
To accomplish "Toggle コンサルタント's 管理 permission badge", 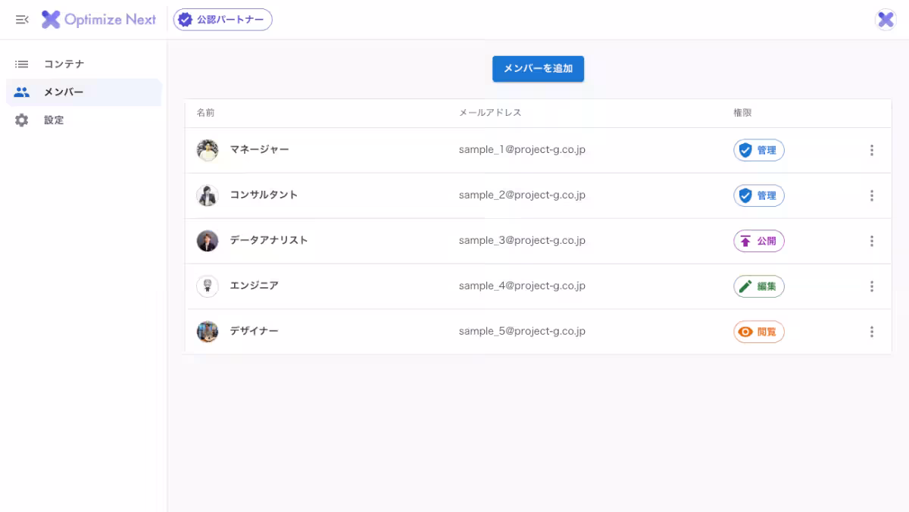I will (x=758, y=195).
